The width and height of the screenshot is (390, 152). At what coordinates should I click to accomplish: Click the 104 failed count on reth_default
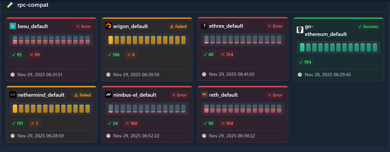(x=227, y=123)
